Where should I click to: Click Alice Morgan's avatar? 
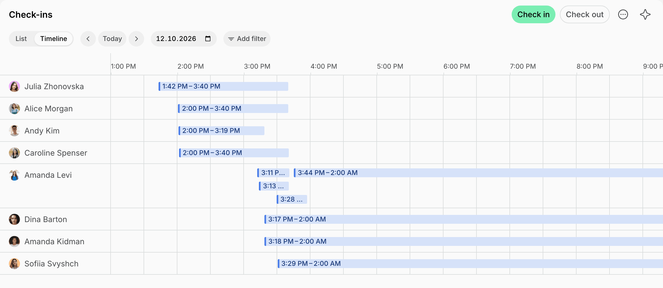point(14,109)
